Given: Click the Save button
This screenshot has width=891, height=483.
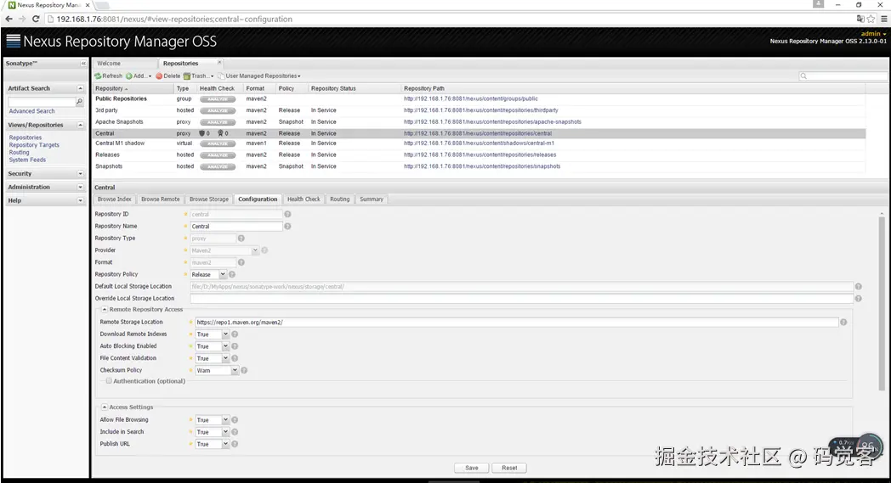Looking at the screenshot, I should 472,468.
